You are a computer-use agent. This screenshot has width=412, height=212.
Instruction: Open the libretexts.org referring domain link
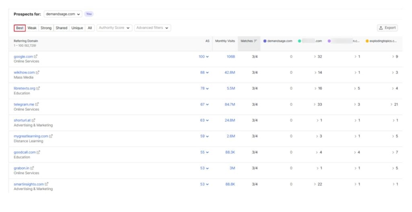25,88
